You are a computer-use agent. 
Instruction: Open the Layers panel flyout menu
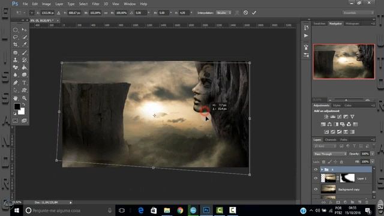pos(373,140)
